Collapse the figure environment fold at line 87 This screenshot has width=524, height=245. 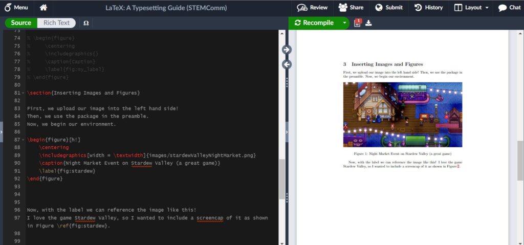pos(24,140)
